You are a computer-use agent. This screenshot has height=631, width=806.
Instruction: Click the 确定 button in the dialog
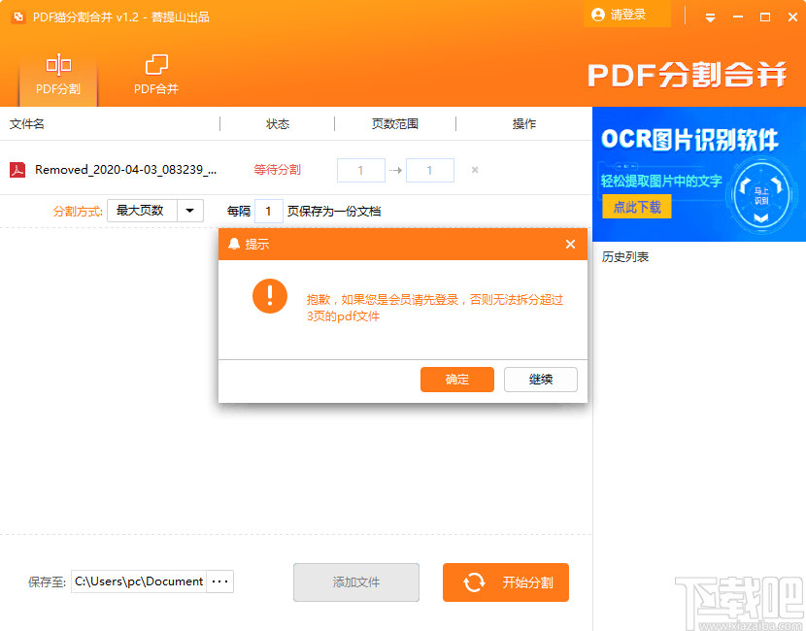tap(457, 380)
